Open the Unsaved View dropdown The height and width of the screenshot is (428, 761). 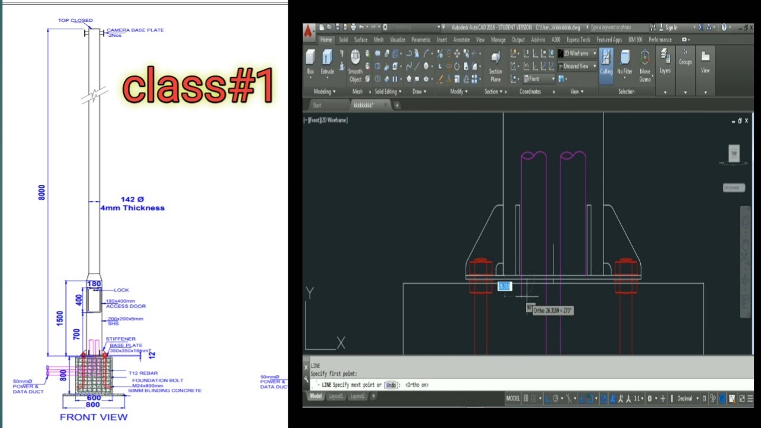click(577, 66)
